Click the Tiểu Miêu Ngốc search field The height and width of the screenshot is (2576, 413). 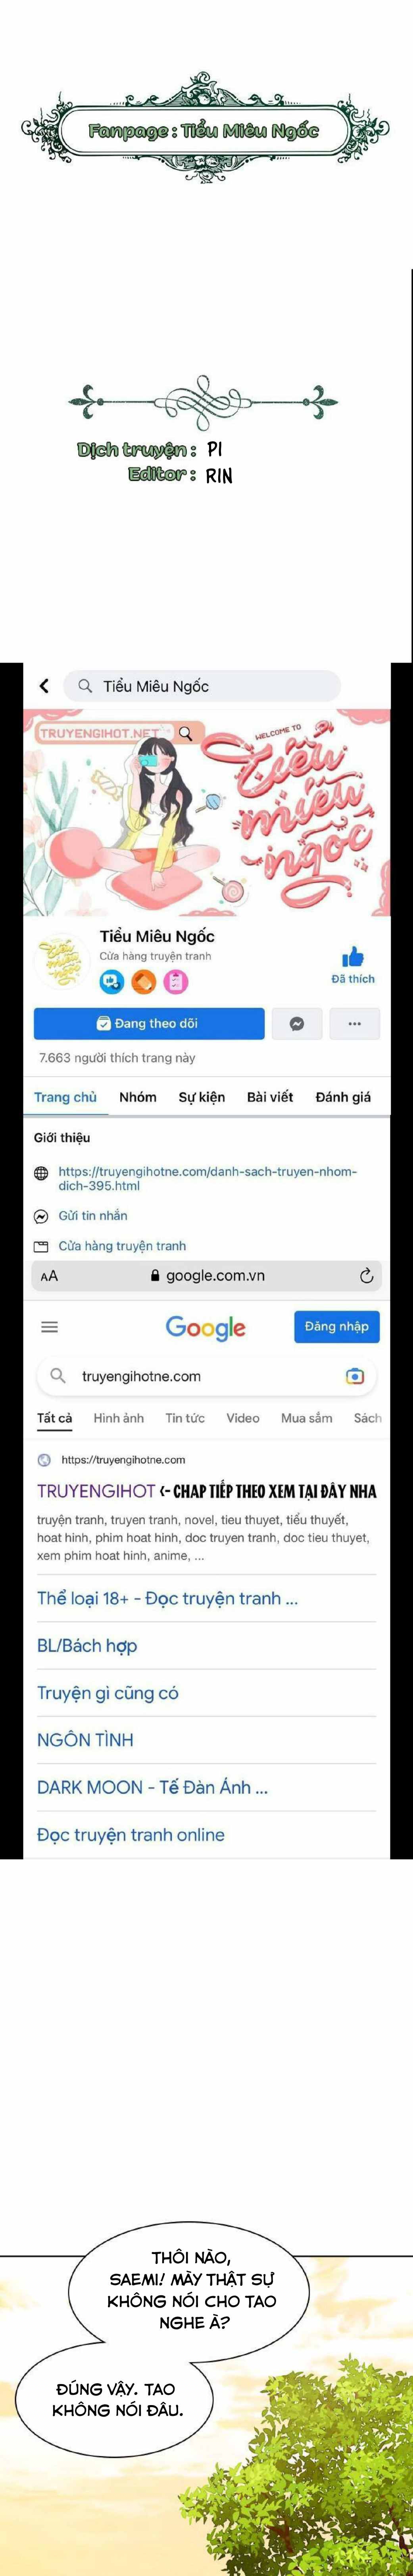(x=202, y=686)
